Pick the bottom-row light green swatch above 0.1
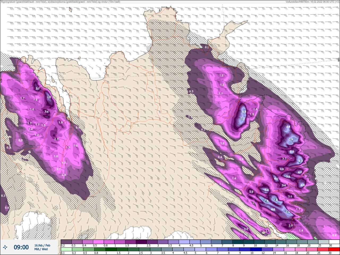 (x=66, y=250)
